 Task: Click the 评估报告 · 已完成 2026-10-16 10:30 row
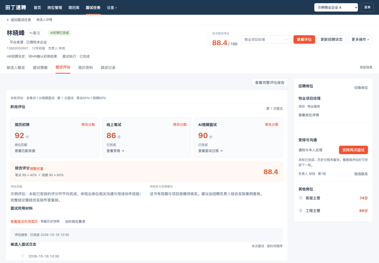pyautogui.click(x=147, y=235)
